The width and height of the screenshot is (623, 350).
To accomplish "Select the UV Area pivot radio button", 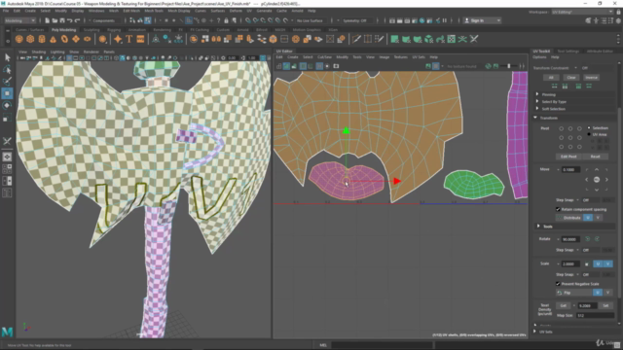I will 589,134.
